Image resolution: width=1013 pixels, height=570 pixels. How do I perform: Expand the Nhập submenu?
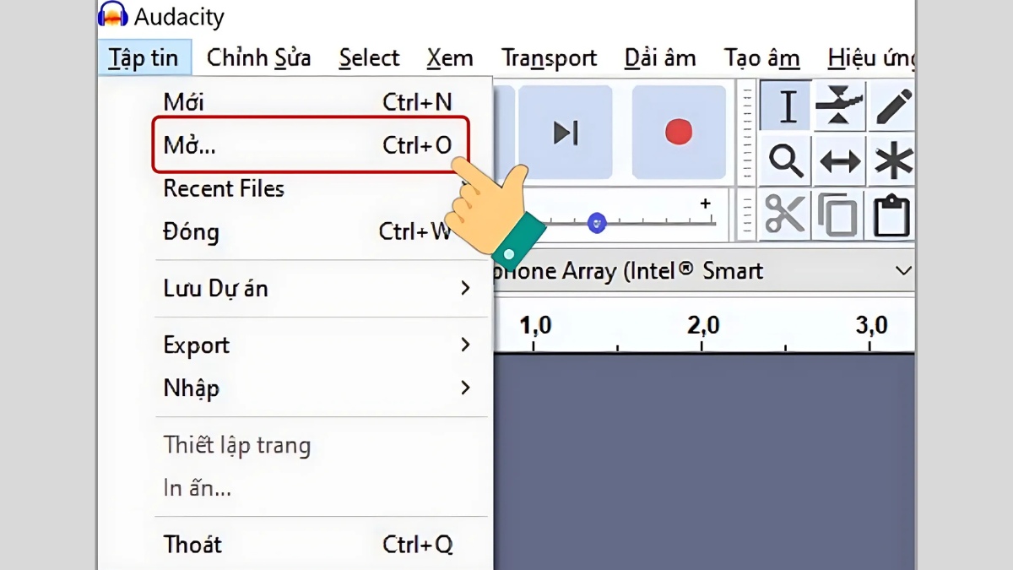point(322,388)
